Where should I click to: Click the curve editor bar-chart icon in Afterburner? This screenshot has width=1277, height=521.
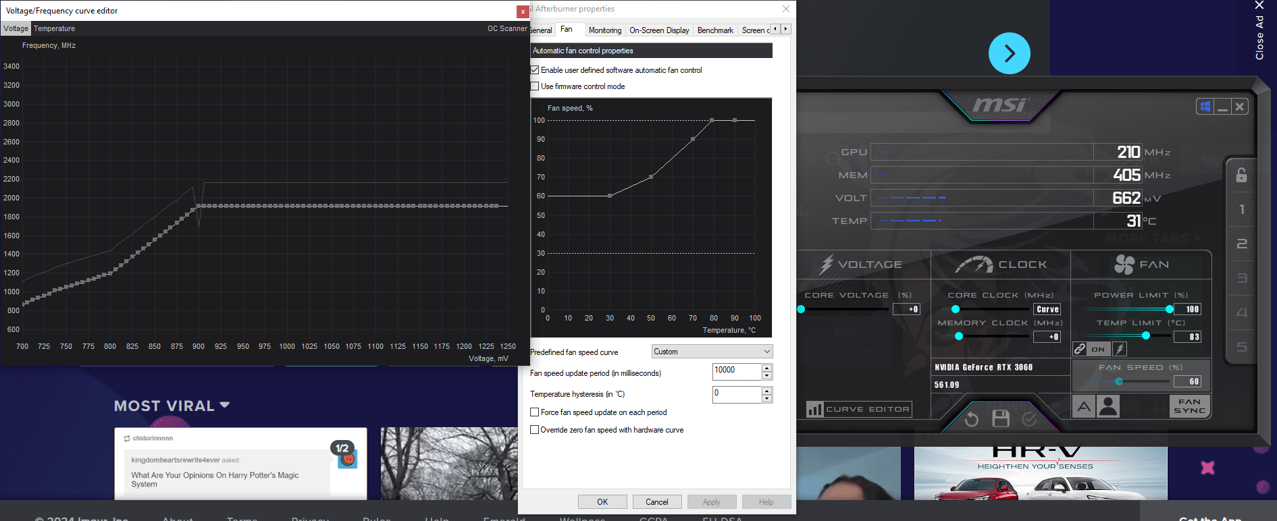tap(814, 409)
